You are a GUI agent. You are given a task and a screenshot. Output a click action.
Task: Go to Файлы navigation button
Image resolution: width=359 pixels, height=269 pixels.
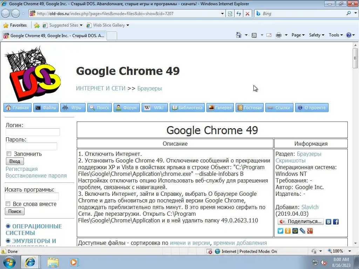(x=46, y=108)
